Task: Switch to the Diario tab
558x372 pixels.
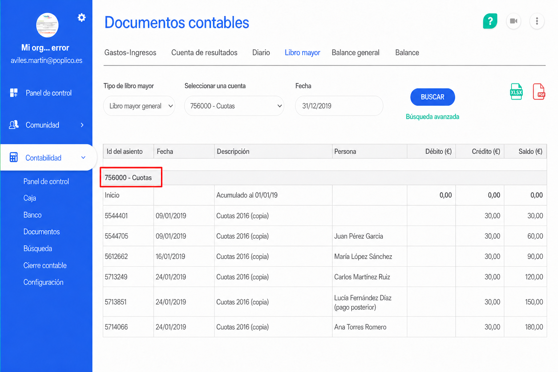Action: coord(261,53)
